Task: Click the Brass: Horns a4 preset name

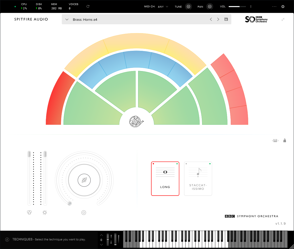Action: coord(85,19)
